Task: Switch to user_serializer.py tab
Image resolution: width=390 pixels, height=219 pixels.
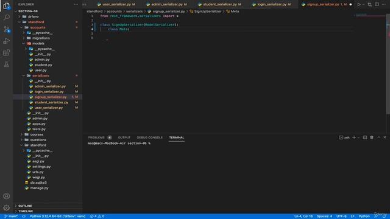Action: point(116,4)
